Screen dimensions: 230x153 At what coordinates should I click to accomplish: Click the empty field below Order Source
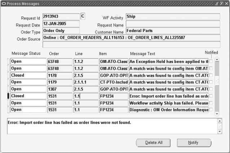click(132, 45)
